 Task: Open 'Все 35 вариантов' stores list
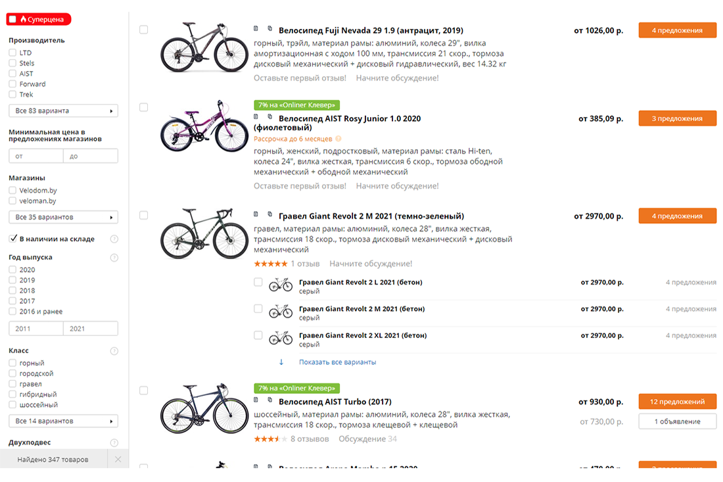click(63, 217)
